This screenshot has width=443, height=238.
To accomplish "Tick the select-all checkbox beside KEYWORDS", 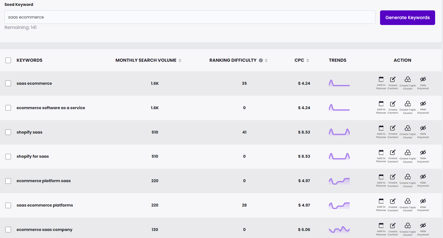I will (8, 60).
